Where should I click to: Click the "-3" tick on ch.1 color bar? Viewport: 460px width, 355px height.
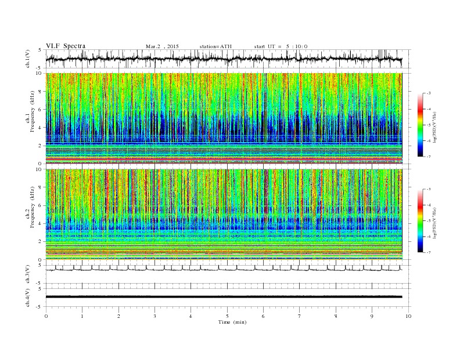point(429,93)
